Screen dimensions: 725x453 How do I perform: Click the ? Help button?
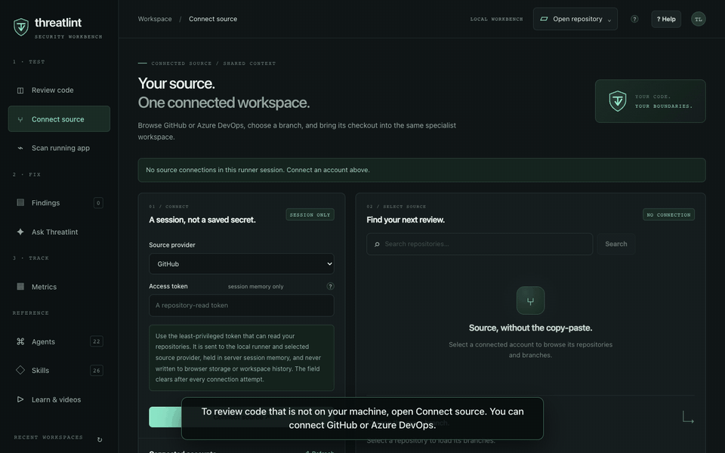666,19
